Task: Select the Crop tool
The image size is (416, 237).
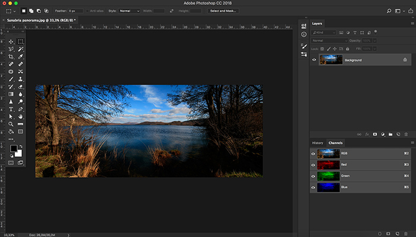Action: (x=11, y=56)
